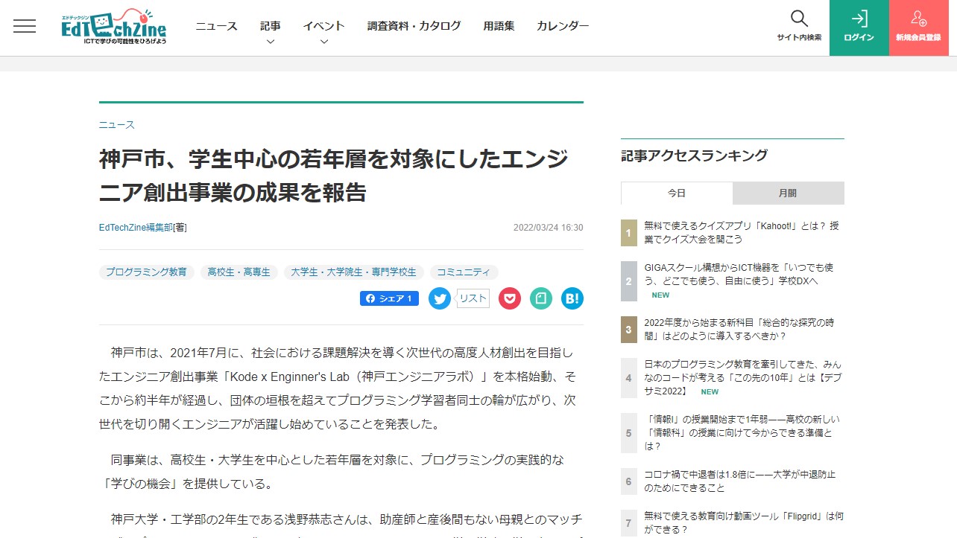Image resolution: width=957 pixels, height=538 pixels.
Task: Click the red 新規会員登録 button
Action: (x=919, y=28)
